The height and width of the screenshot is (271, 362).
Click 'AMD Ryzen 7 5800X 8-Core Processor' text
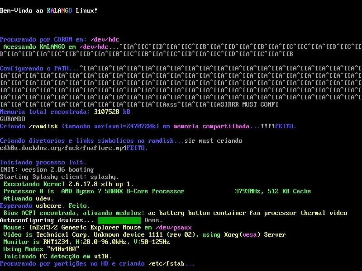[123, 191]
